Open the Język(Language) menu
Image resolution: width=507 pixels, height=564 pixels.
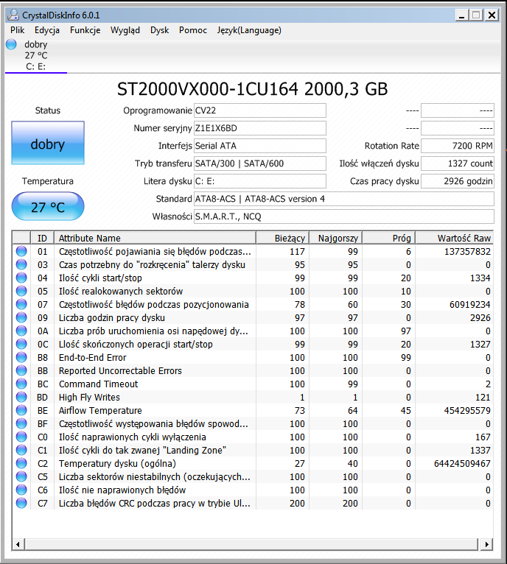point(249,30)
